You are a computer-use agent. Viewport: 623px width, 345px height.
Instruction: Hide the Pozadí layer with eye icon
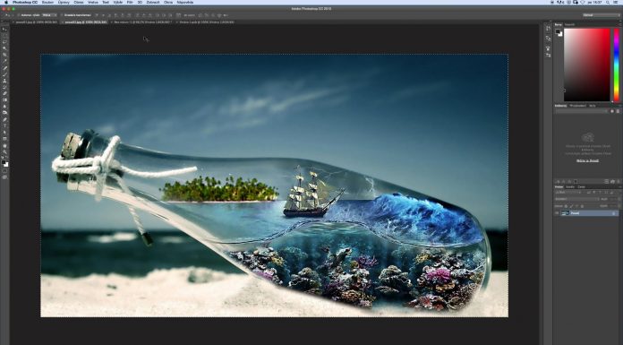pos(557,213)
